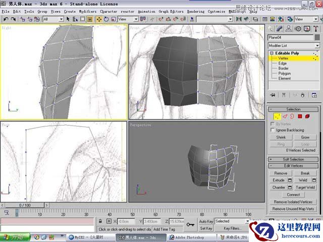Viewport: 323px width, 242px height.
Task: Click the Undo arrow in main toolbar
Action: 6,19
